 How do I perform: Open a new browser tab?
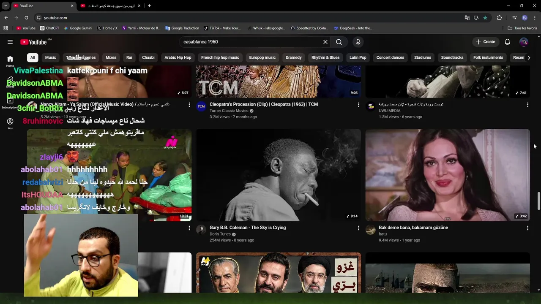point(149,6)
